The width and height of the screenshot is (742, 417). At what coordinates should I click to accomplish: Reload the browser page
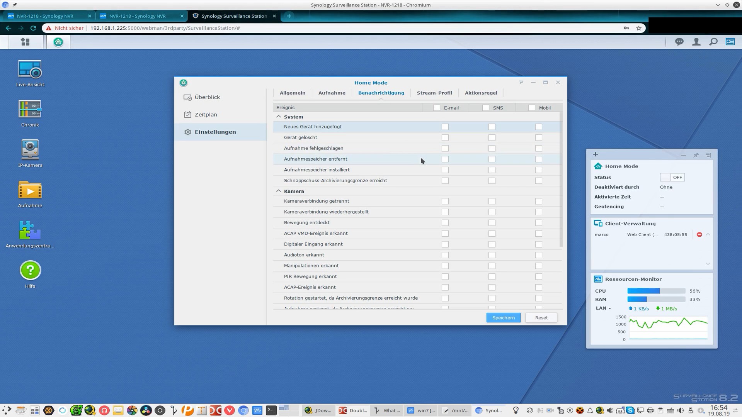(33, 28)
